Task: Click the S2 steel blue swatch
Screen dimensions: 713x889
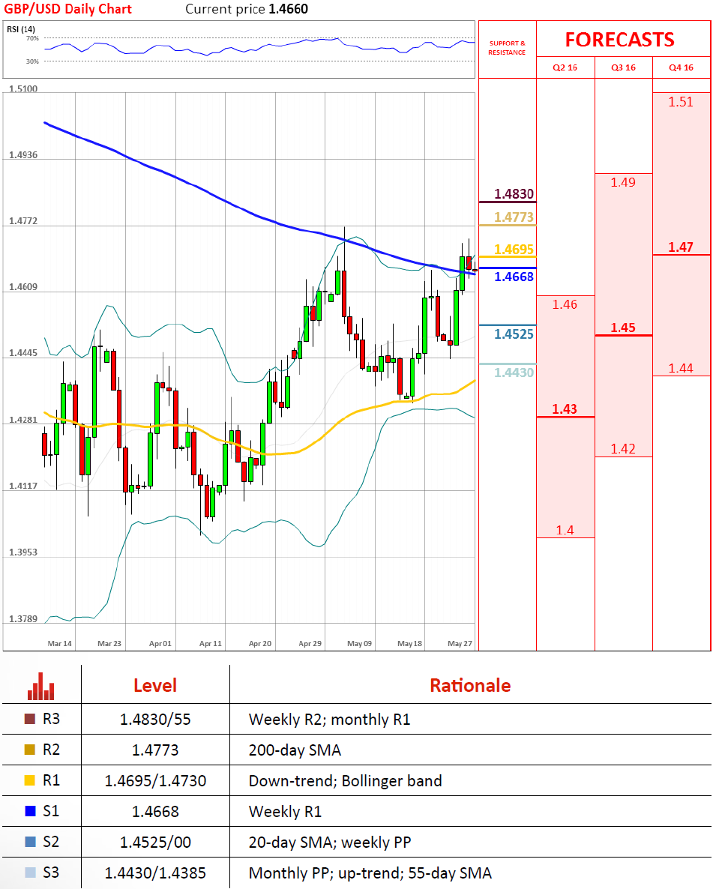Action: [x=30, y=841]
